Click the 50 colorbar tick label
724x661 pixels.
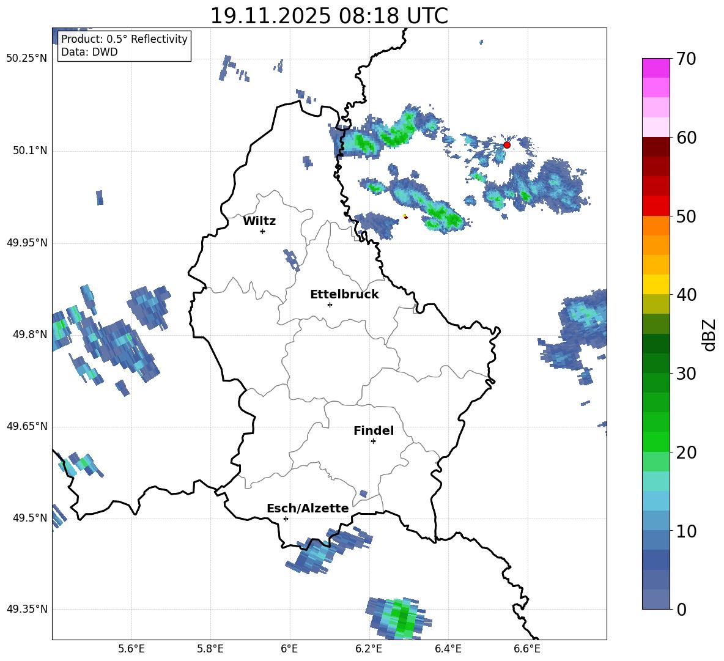[x=685, y=216]
